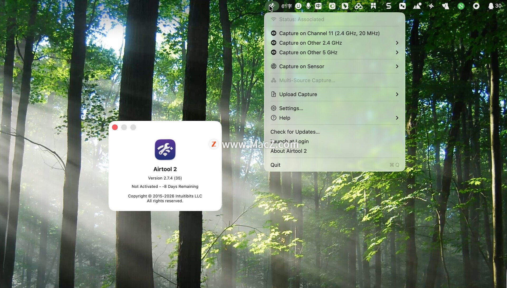The height and width of the screenshot is (288, 507).
Task: Quit Airtool from the menu
Action: point(275,165)
